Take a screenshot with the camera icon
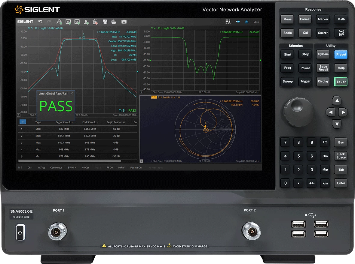The width and height of the screenshot is (355, 264). coord(124,22)
